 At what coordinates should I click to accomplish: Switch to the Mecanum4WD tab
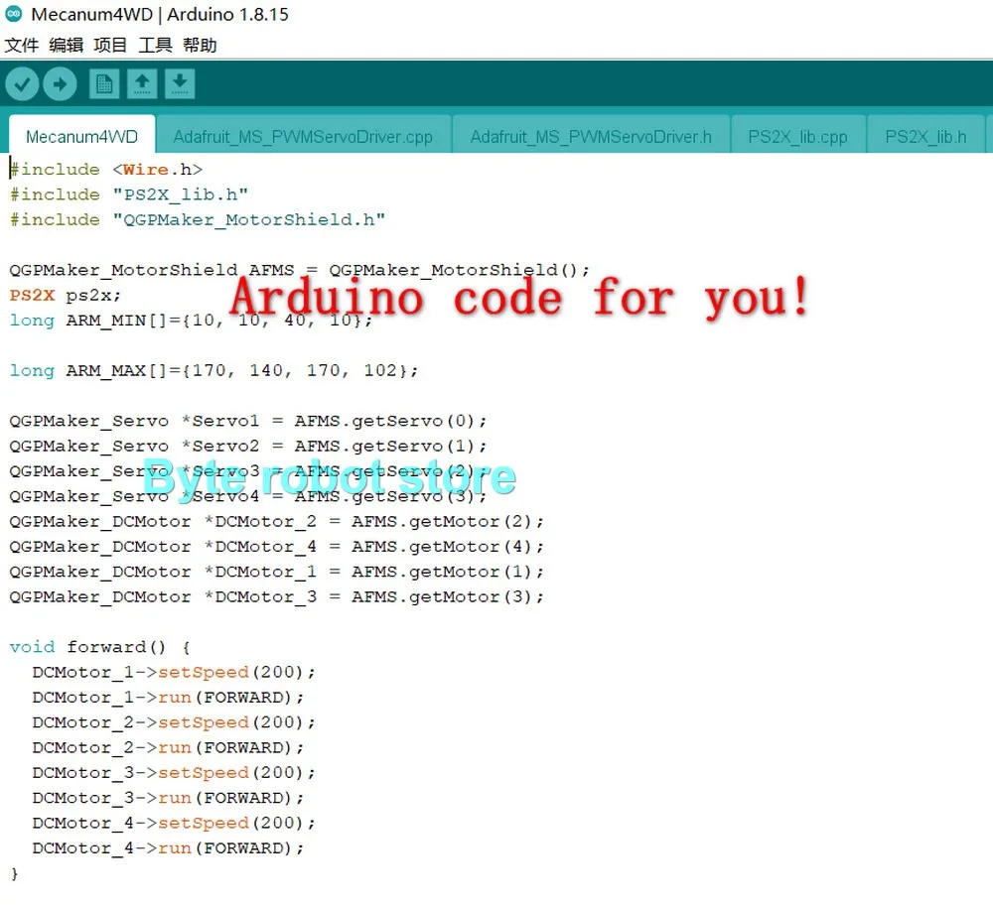[x=81, y=135]
